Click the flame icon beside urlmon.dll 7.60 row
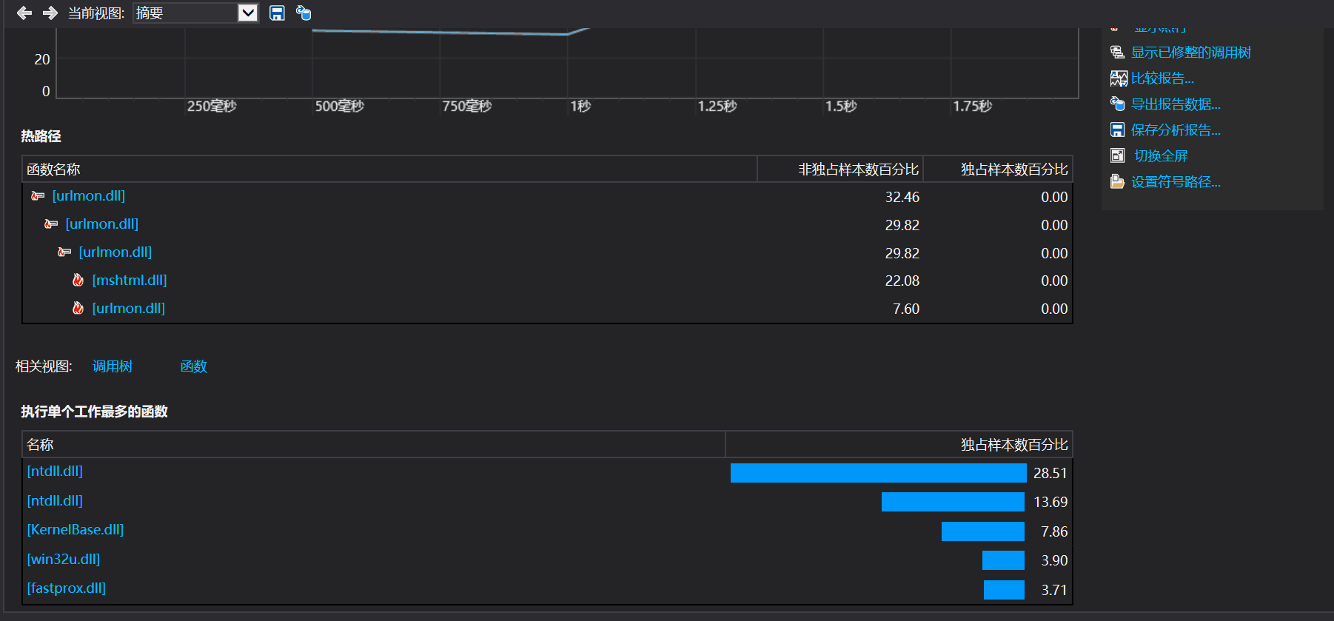This screenshot has height=621, width=1334. coord(78,308)
